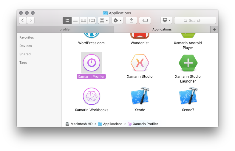Click the Xamarin Studio Launcher name label
The image size is (235, 151).
pyautogui.click(x=188, y=79)
